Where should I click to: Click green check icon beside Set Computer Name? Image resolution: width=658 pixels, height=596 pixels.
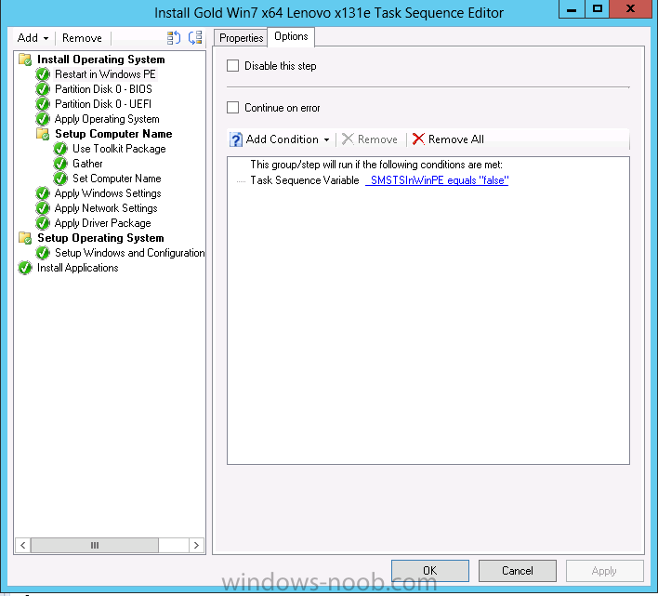tap(60, 179)
